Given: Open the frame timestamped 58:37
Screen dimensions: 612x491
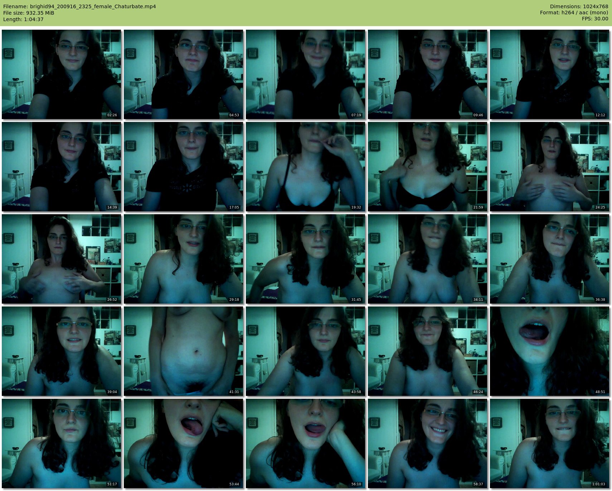Looking at the screenshot, I should [x=427, y=443].
